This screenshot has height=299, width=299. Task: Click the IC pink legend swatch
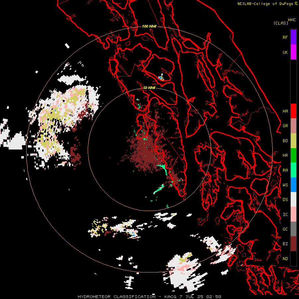(293, 214)
